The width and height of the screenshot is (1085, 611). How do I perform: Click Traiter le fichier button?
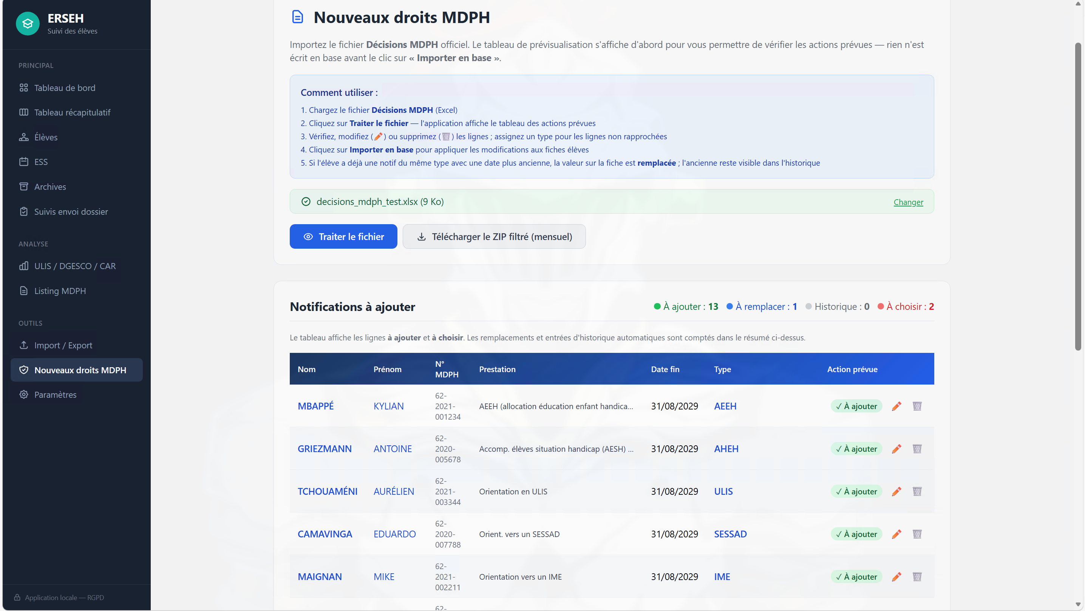tap(343, 237)
